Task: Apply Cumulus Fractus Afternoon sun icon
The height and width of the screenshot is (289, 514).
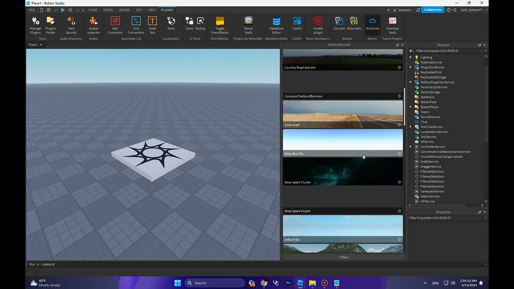Action: pos(399,96)
